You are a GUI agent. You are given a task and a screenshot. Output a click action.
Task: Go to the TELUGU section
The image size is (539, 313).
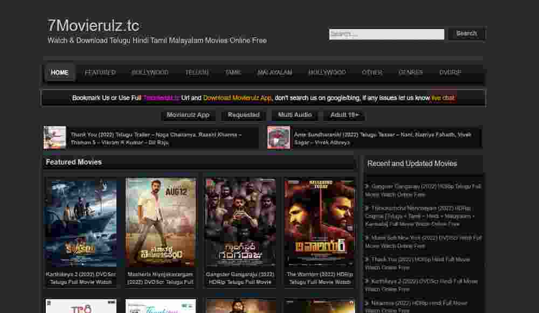click(x=197, y=73)
